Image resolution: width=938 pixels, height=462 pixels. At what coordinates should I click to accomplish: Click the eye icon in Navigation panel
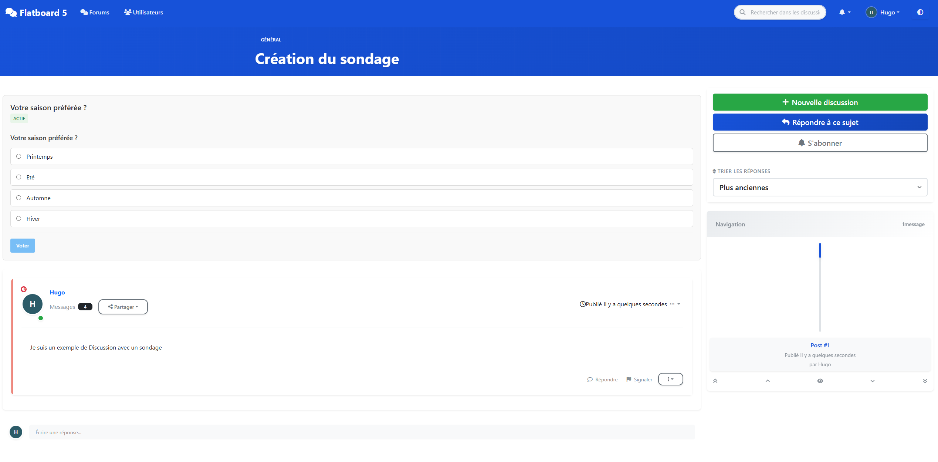click(x=820, y=381)
